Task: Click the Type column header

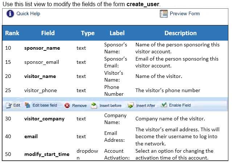Action: pyautogui.click(x=87, y=33)
